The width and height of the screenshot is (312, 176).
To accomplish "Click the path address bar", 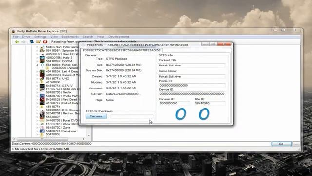I will [141, 144].
